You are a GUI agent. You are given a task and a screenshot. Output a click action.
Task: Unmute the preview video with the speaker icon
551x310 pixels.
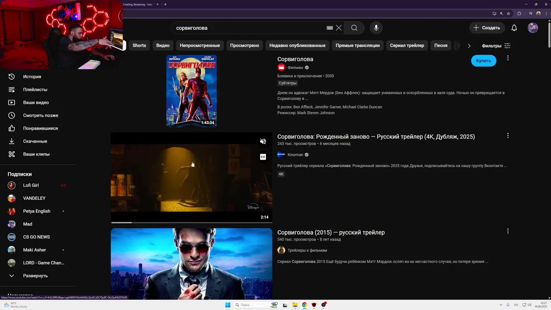point(263,141)
